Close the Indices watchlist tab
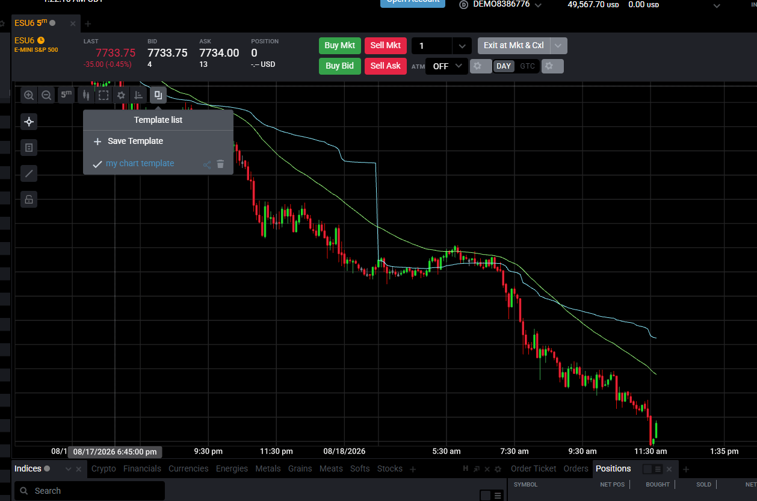 [x=78, y=469]
